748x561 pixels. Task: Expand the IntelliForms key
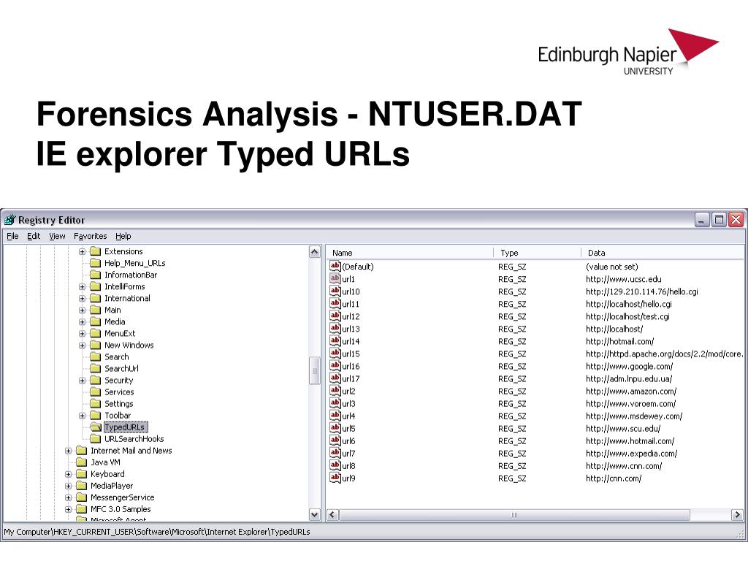pos(82,286)
